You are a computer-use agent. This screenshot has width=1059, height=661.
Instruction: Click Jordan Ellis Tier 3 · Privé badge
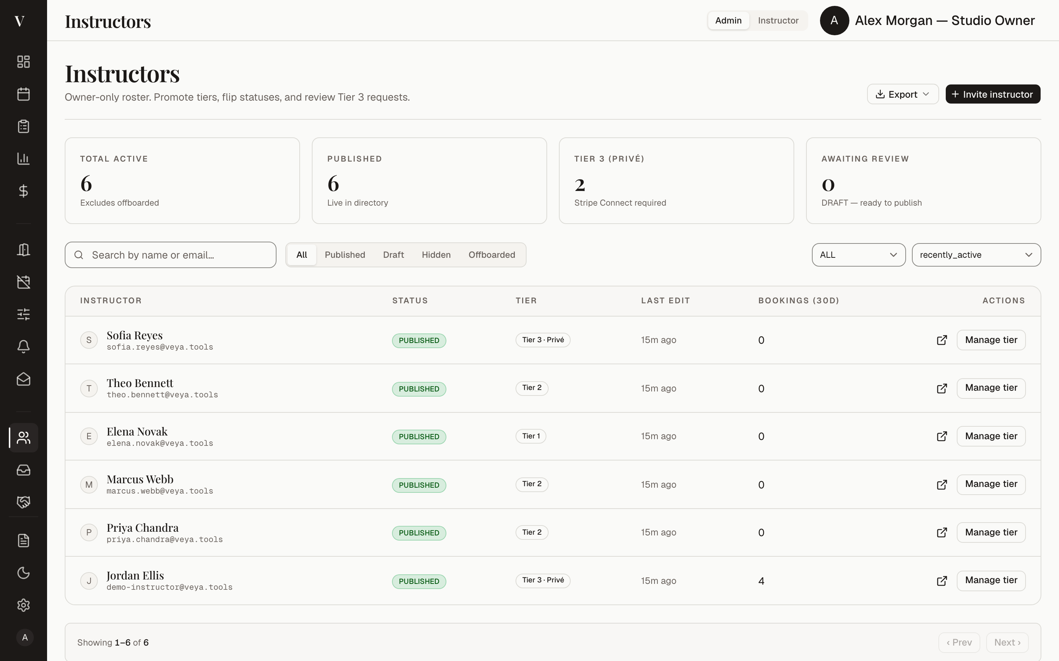pos(543,580)
